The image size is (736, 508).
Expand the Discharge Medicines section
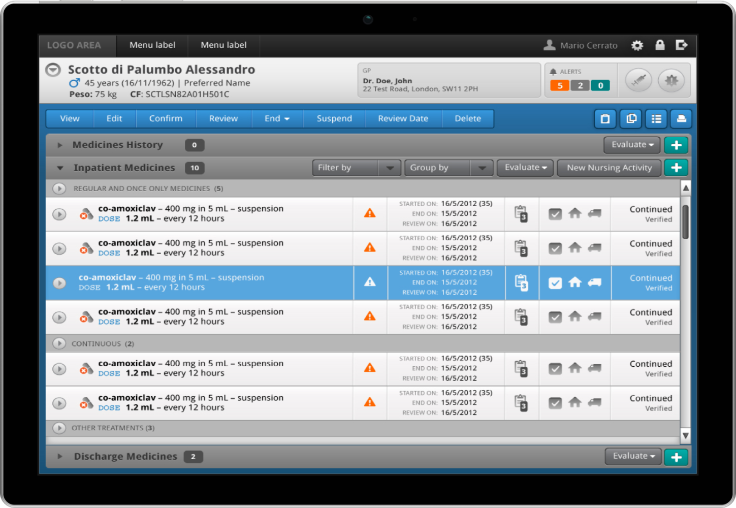point(60,456)
